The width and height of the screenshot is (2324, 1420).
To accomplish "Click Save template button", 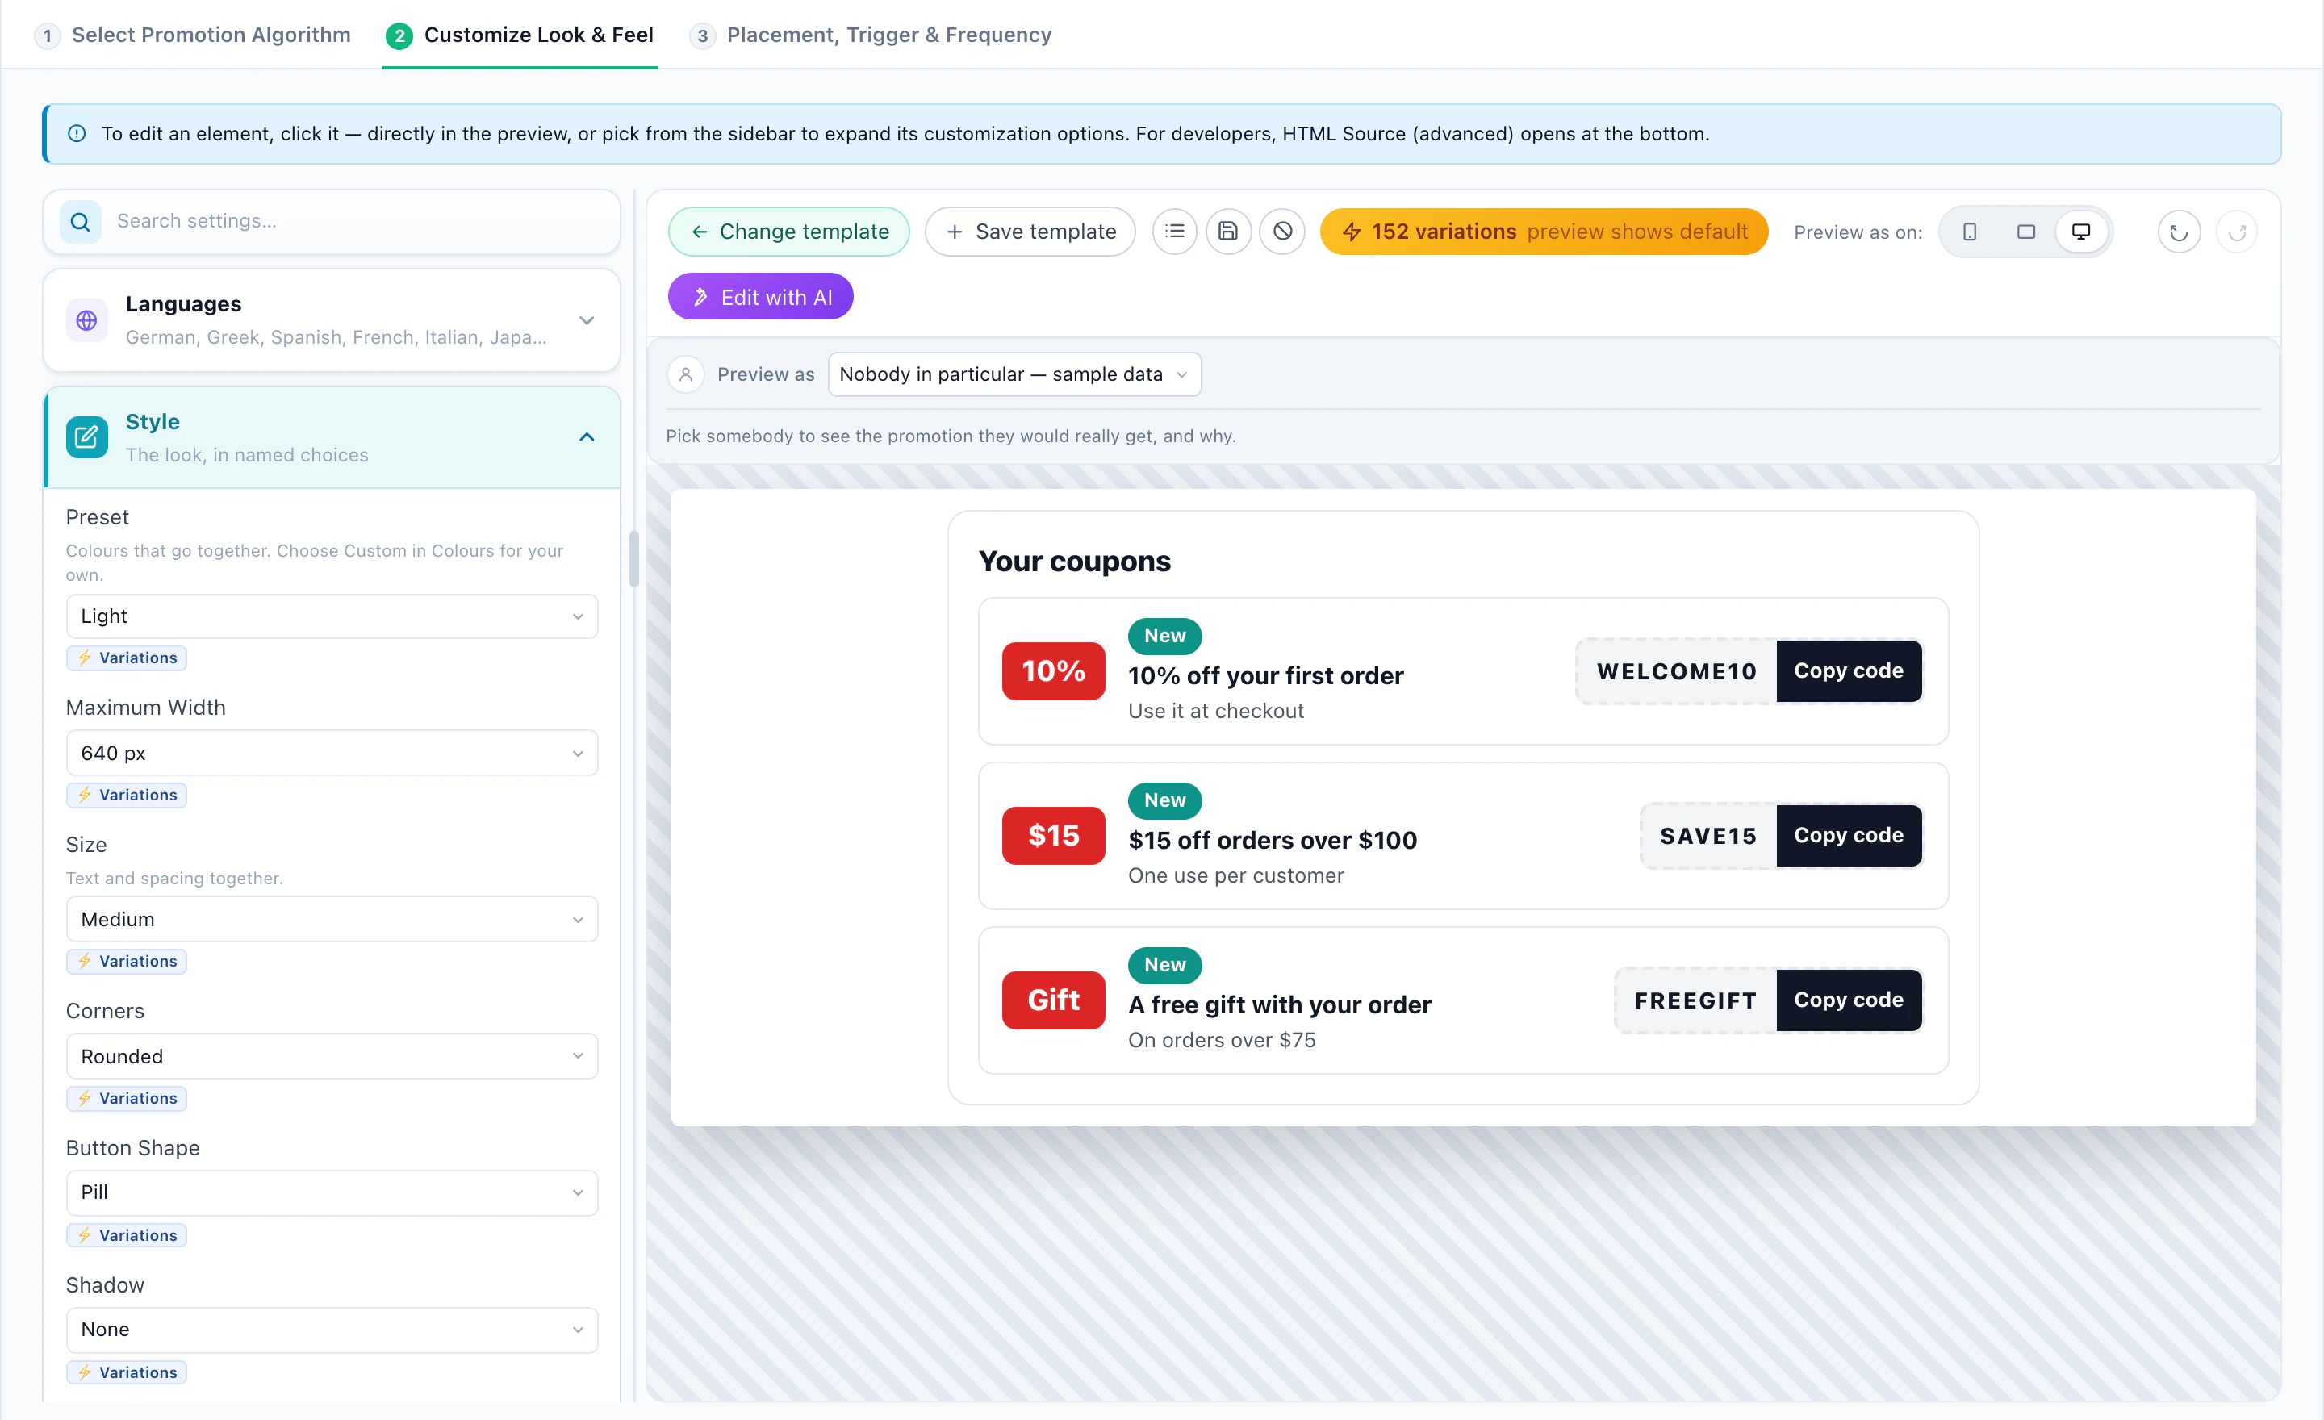I will pos(1030,232).
